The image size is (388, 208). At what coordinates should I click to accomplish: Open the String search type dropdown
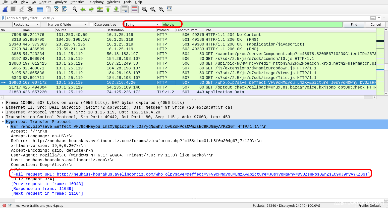142,25
